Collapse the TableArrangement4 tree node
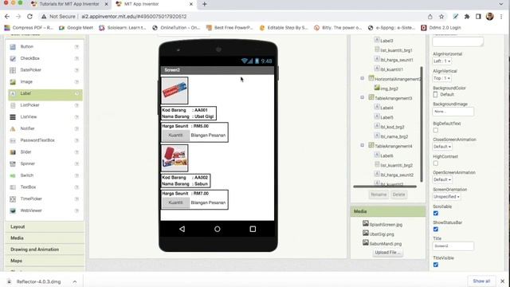510x287 pixels. 362,145
